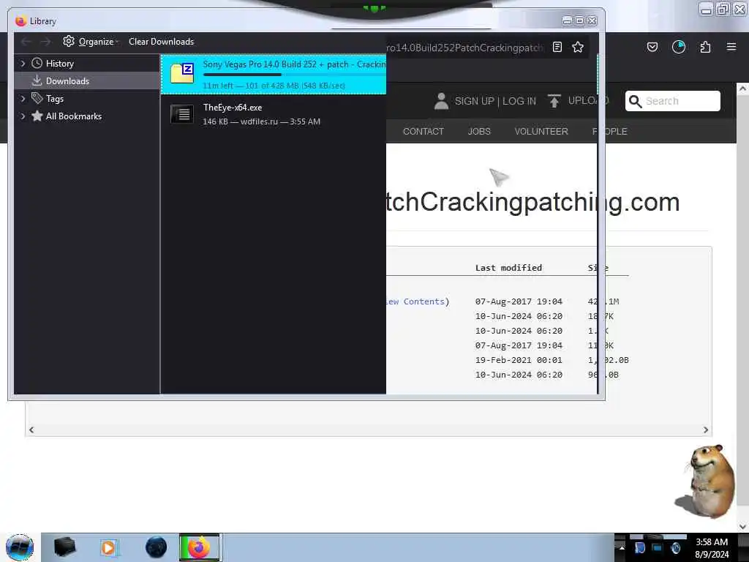This screenshot has width=749, height=562.
Task: Click the Tags label icon
Action: click(x=37, y=98)
